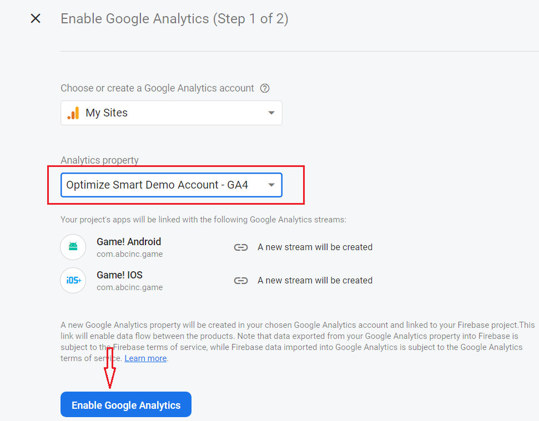Click iOS stream status "A new stream will be created"

click(315, 281)
